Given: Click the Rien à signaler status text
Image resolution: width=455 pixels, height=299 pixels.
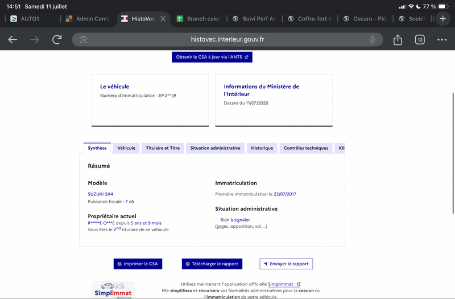Looking at the screenshot, I should 235,220.
